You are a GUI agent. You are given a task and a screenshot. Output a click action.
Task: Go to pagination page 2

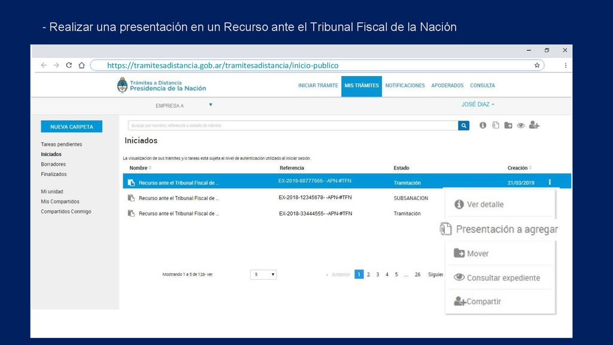(x=368, y=274)
